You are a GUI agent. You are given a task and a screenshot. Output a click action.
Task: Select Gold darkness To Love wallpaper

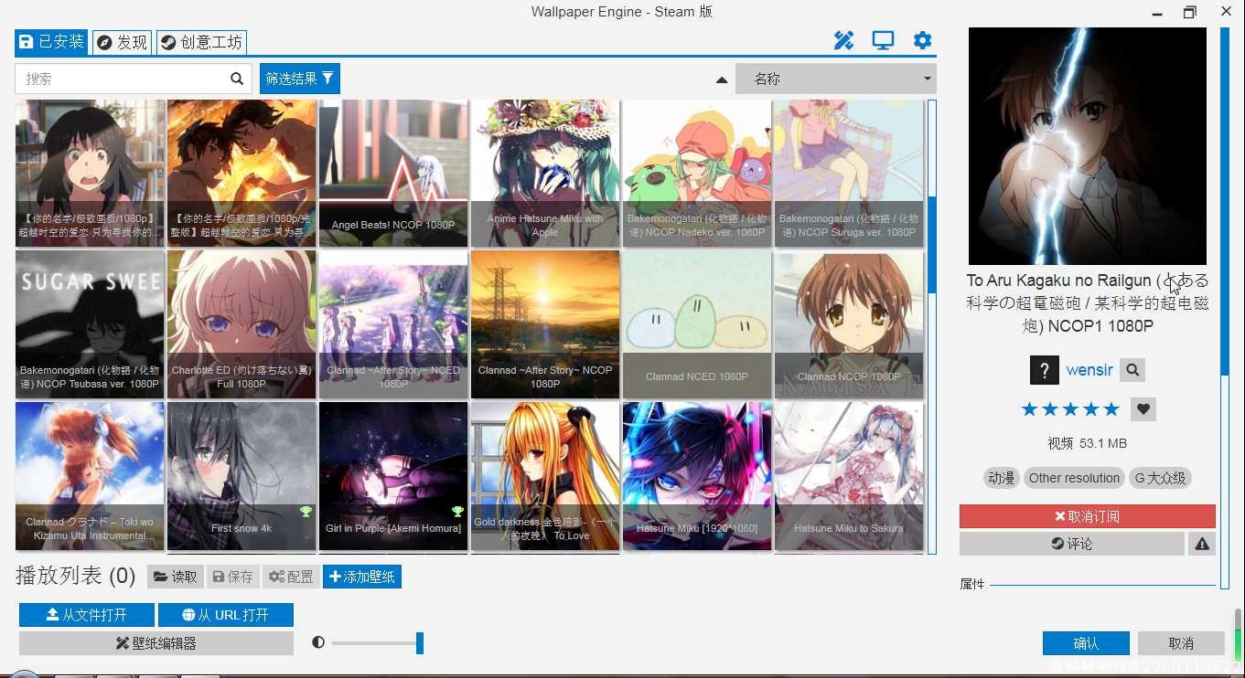pyautogui.click(x=545, y=476)
